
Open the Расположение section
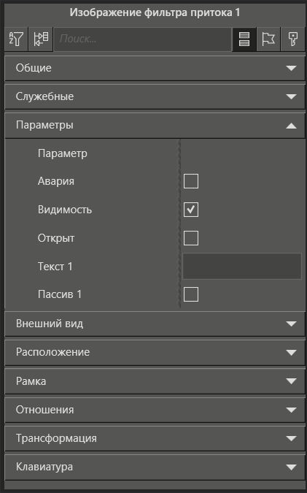(x=155, y=352)
